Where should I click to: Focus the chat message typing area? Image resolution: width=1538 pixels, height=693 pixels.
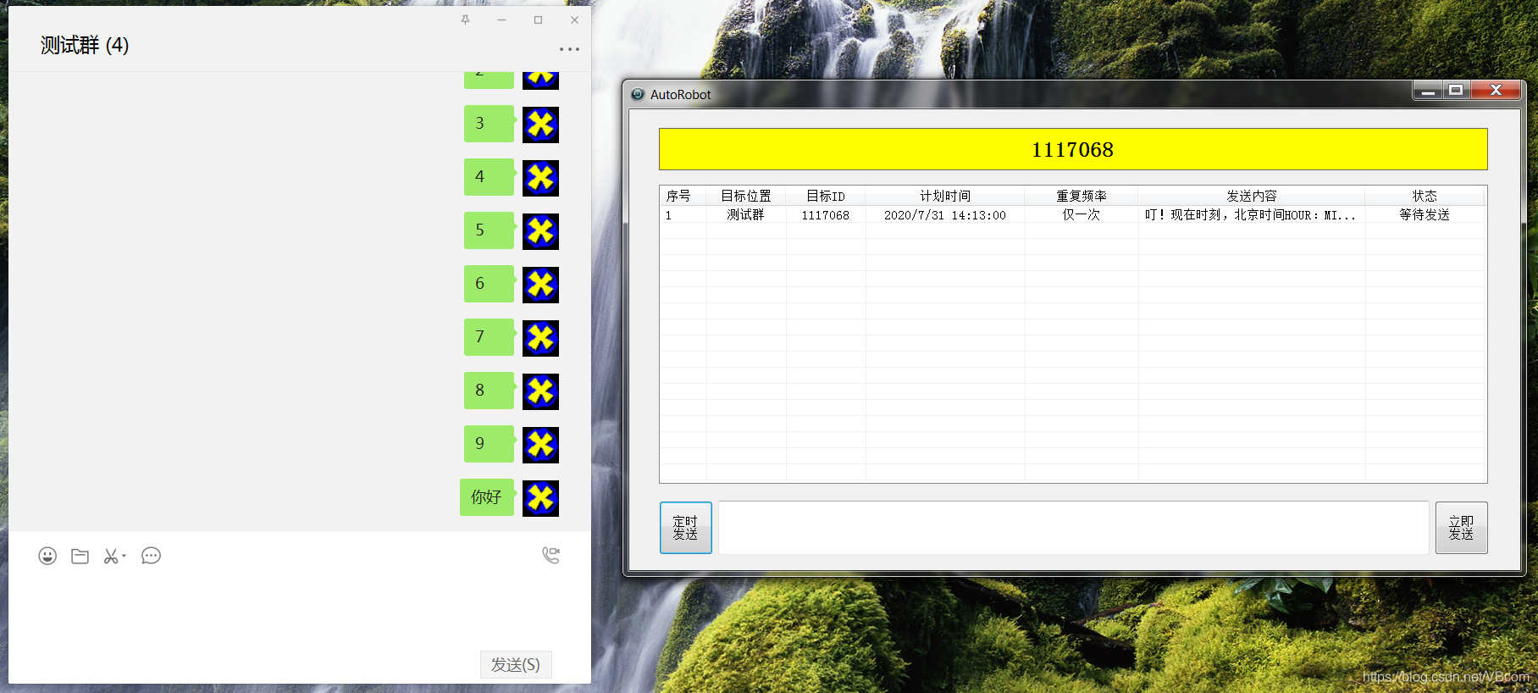(x=300, y=610)
